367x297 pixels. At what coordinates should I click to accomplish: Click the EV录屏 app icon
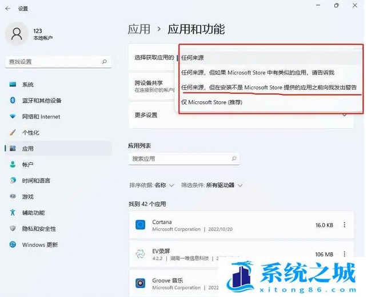click(x=141, y=254)
